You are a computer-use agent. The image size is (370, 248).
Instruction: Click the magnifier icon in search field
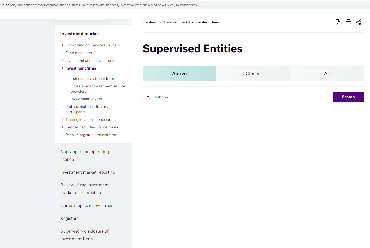[148, 97]
